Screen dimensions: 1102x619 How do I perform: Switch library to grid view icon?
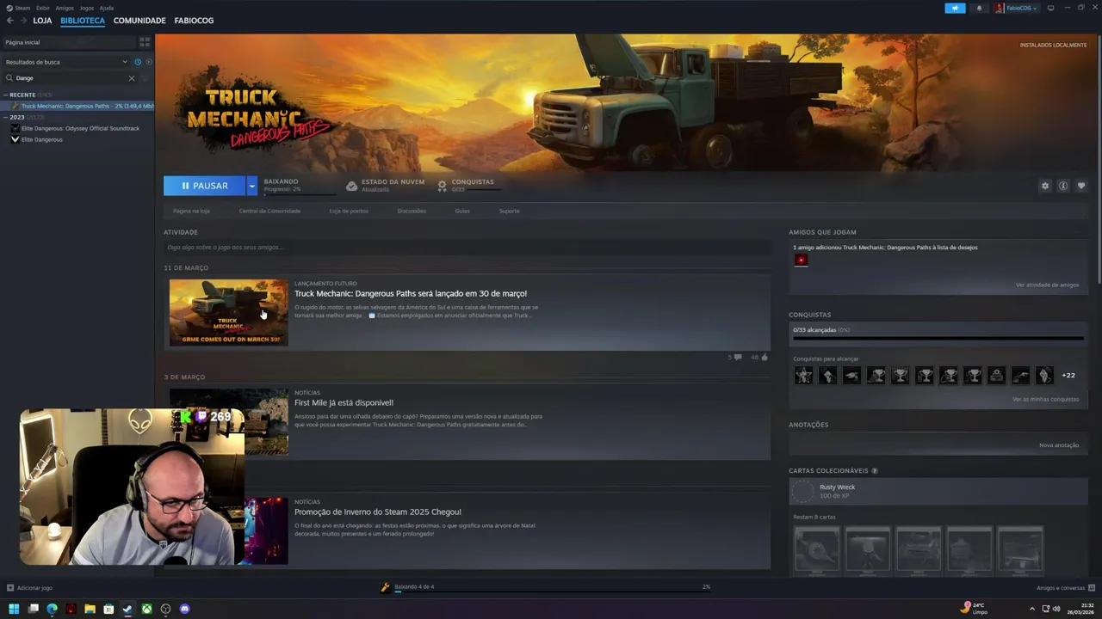(145, 42)
